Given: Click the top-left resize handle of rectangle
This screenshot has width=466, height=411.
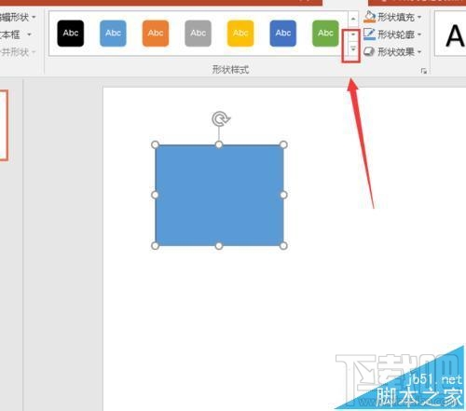Looking at the screenshot, I should pyautogui.click(x=155, y=144).
